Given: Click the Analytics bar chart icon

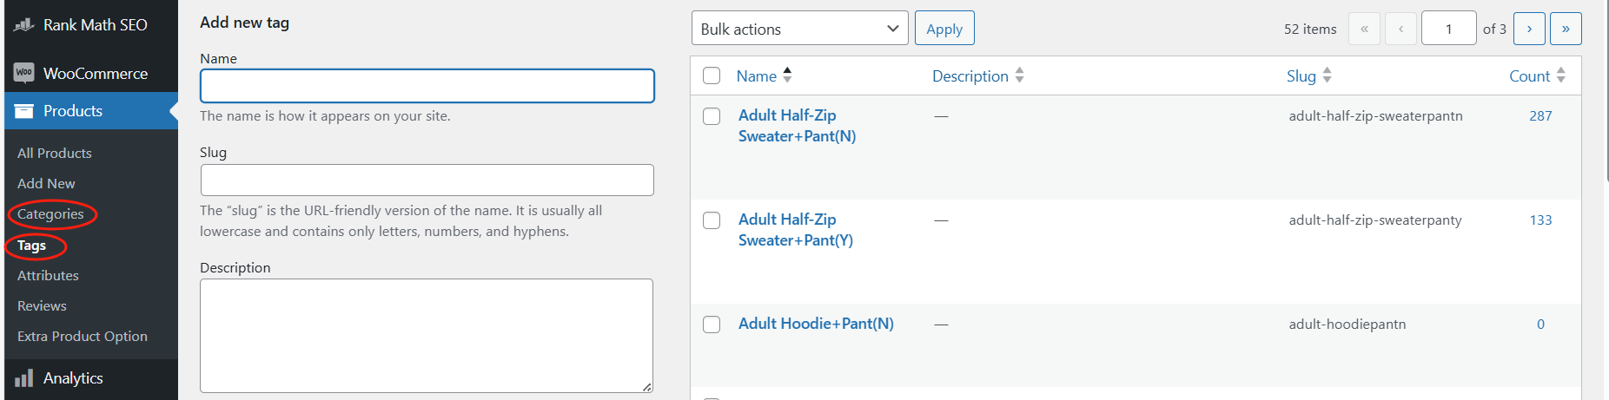Looking at the screenshot, I should [x=24, y=378].
